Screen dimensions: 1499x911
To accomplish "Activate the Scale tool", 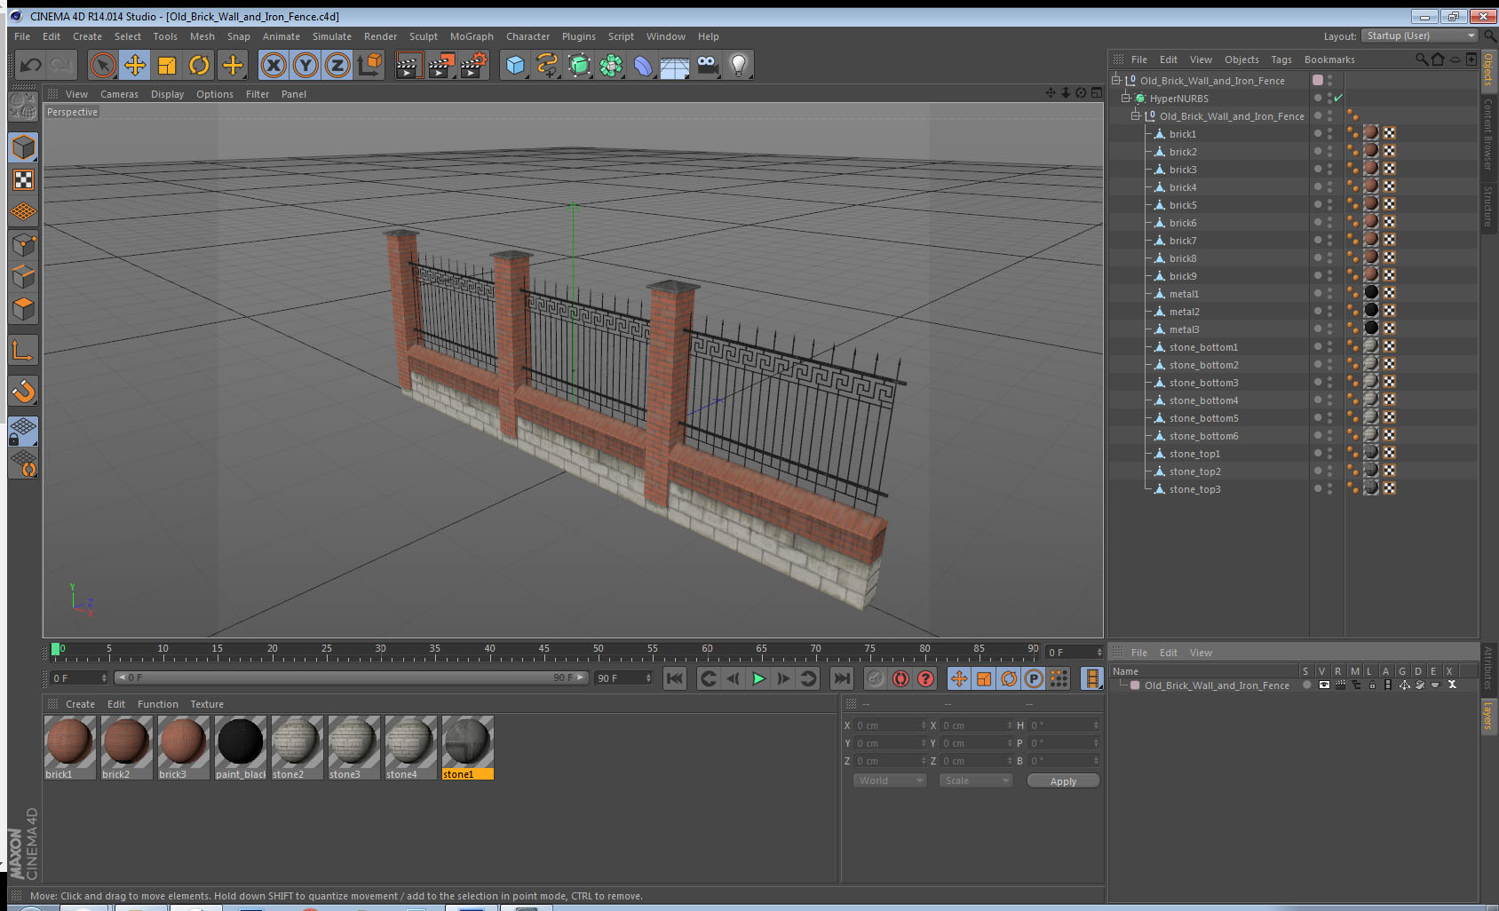I will (167, 65).
